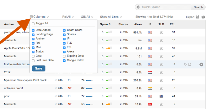Open the Show All Links dropdown

(x=111, y=17)
